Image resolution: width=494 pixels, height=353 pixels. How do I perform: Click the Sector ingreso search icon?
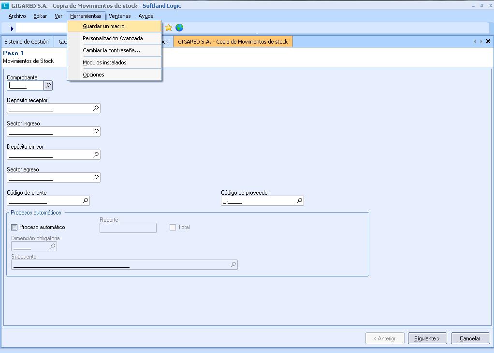coord(96,131)
